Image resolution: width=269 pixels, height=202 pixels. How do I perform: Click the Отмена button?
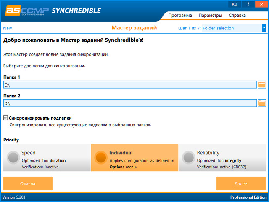pos(28,183)
